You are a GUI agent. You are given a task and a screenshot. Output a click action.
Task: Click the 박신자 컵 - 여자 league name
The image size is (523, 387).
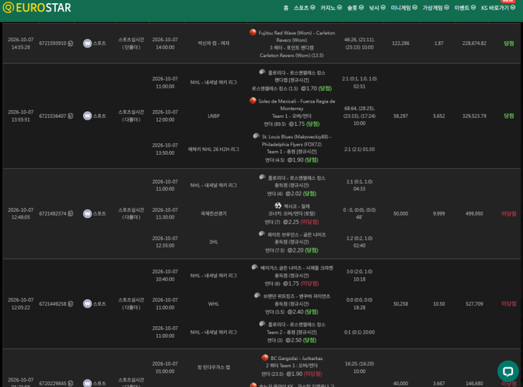(x=214, y=43)
